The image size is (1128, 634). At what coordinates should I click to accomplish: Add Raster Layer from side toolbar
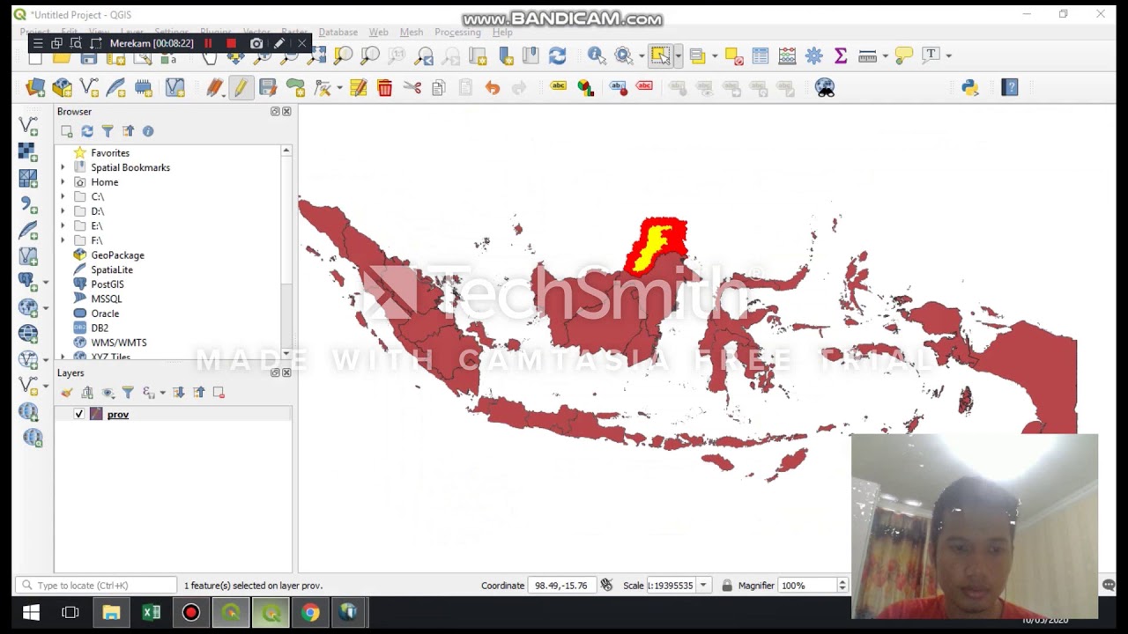pyautogui.click(x=28, y=152)
